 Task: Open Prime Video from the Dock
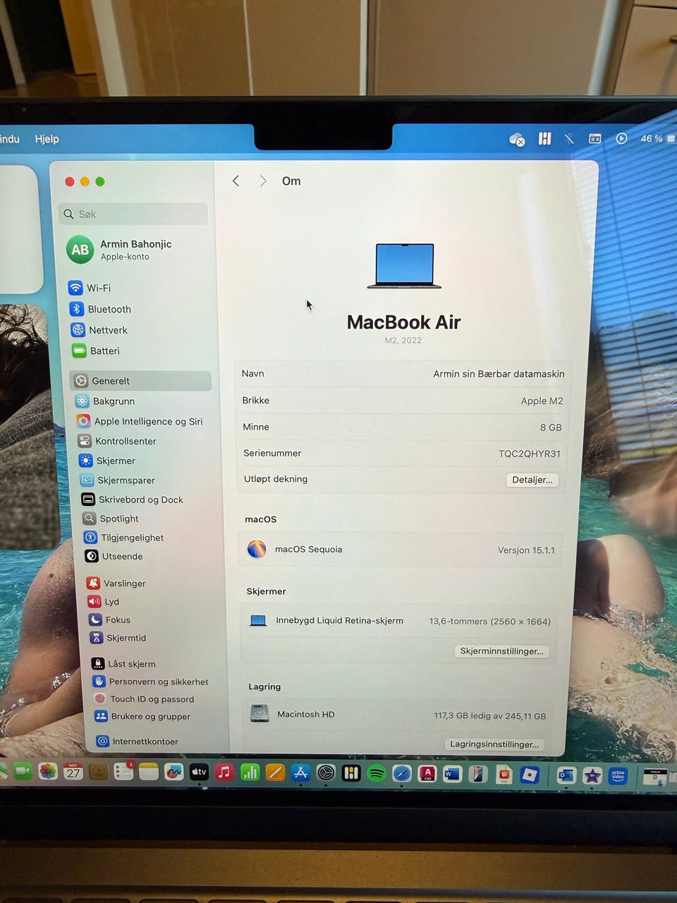tap(618, 777)
